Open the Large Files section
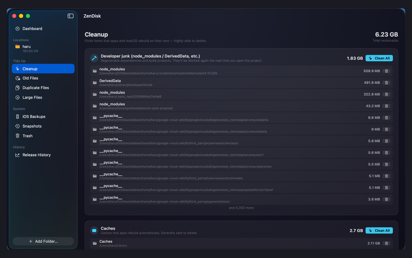Image resolution: width=412 pixels, height=258 pixels. tap(43, 97)
